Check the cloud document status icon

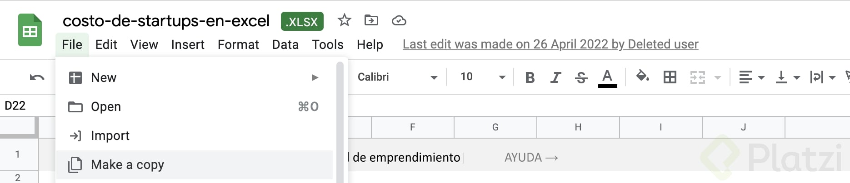click(399, 20)
